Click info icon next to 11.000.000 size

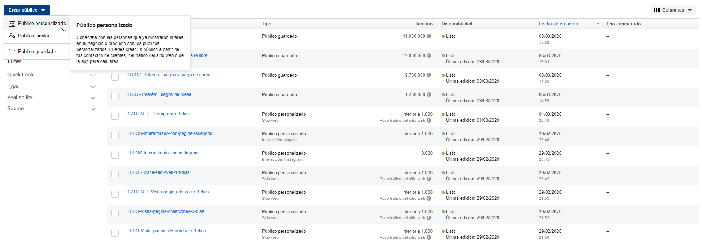(x=429, y=36)
